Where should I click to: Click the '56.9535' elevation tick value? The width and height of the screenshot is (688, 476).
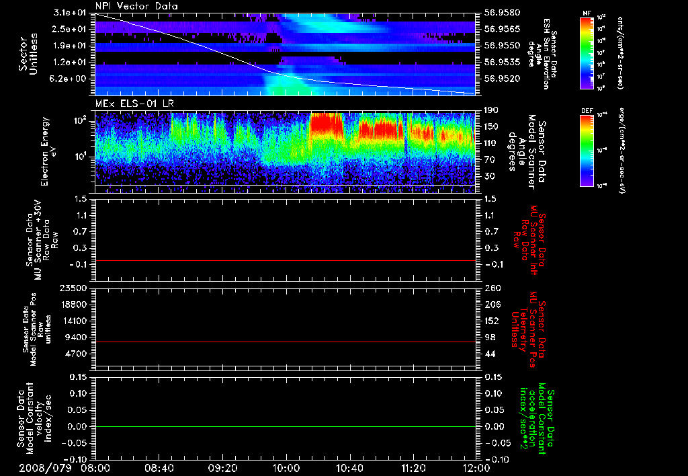(x=502, y=63)
